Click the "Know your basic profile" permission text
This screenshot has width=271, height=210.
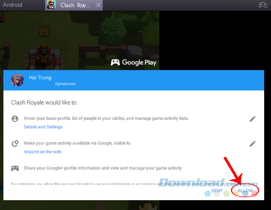tap(106, 119)
